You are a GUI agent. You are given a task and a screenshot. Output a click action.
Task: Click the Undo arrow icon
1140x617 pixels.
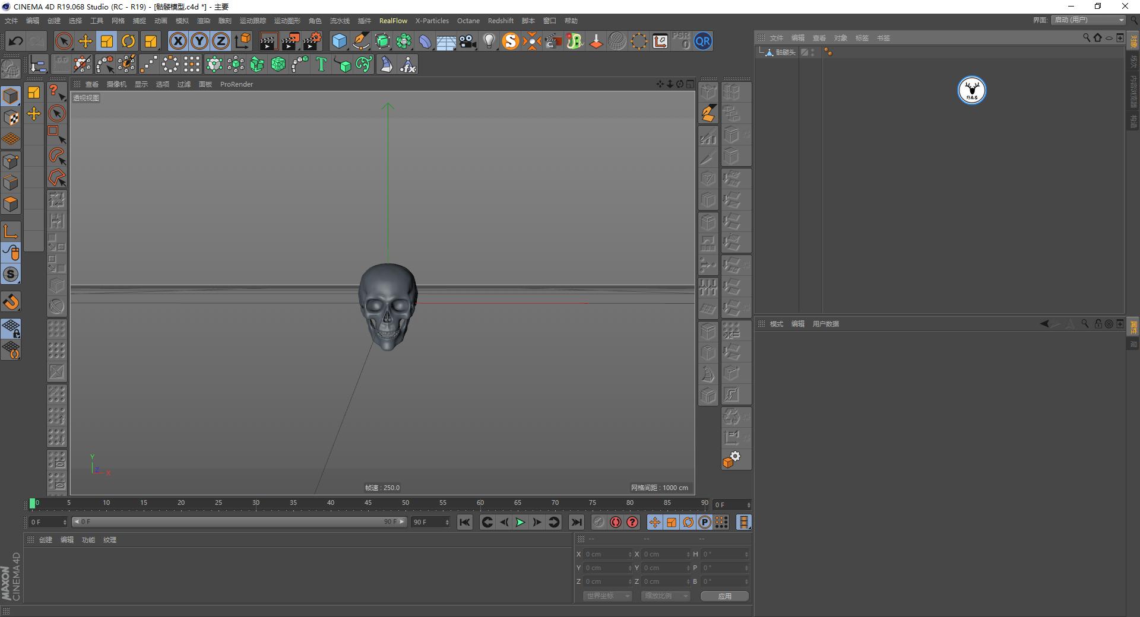[15, 41]
